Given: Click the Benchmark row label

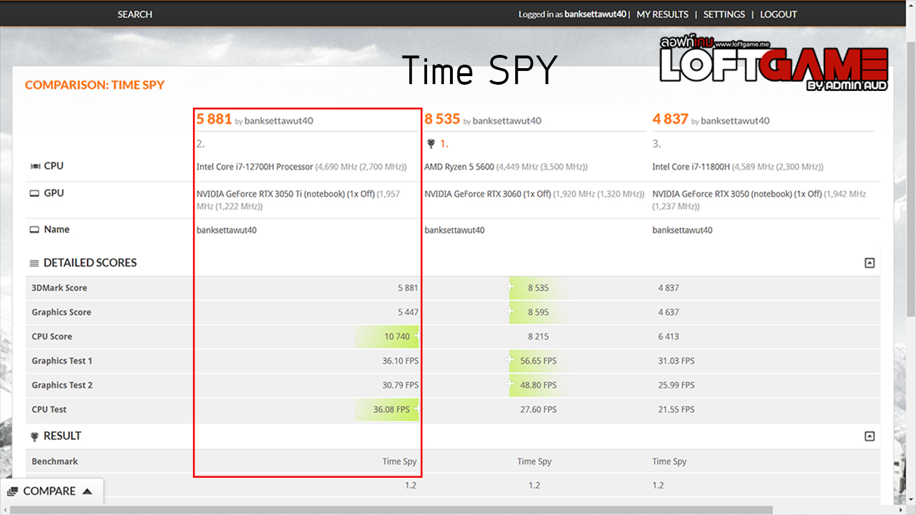Looking at the screenshot, I should [55, 461].
